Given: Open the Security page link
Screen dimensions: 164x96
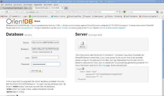Looking at the screenshot, I should click(x=102, y=65).
